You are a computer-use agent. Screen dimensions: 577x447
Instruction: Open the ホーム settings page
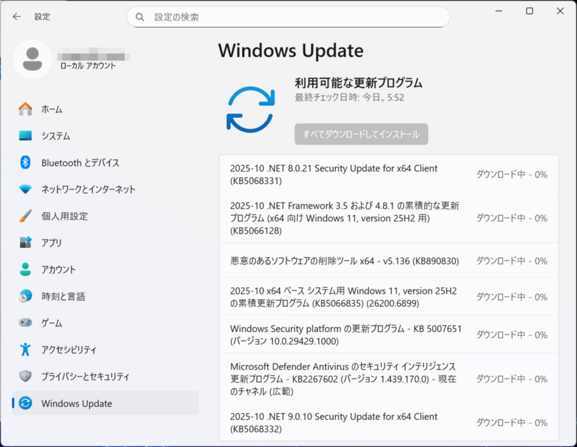click(x=105, y=109)
